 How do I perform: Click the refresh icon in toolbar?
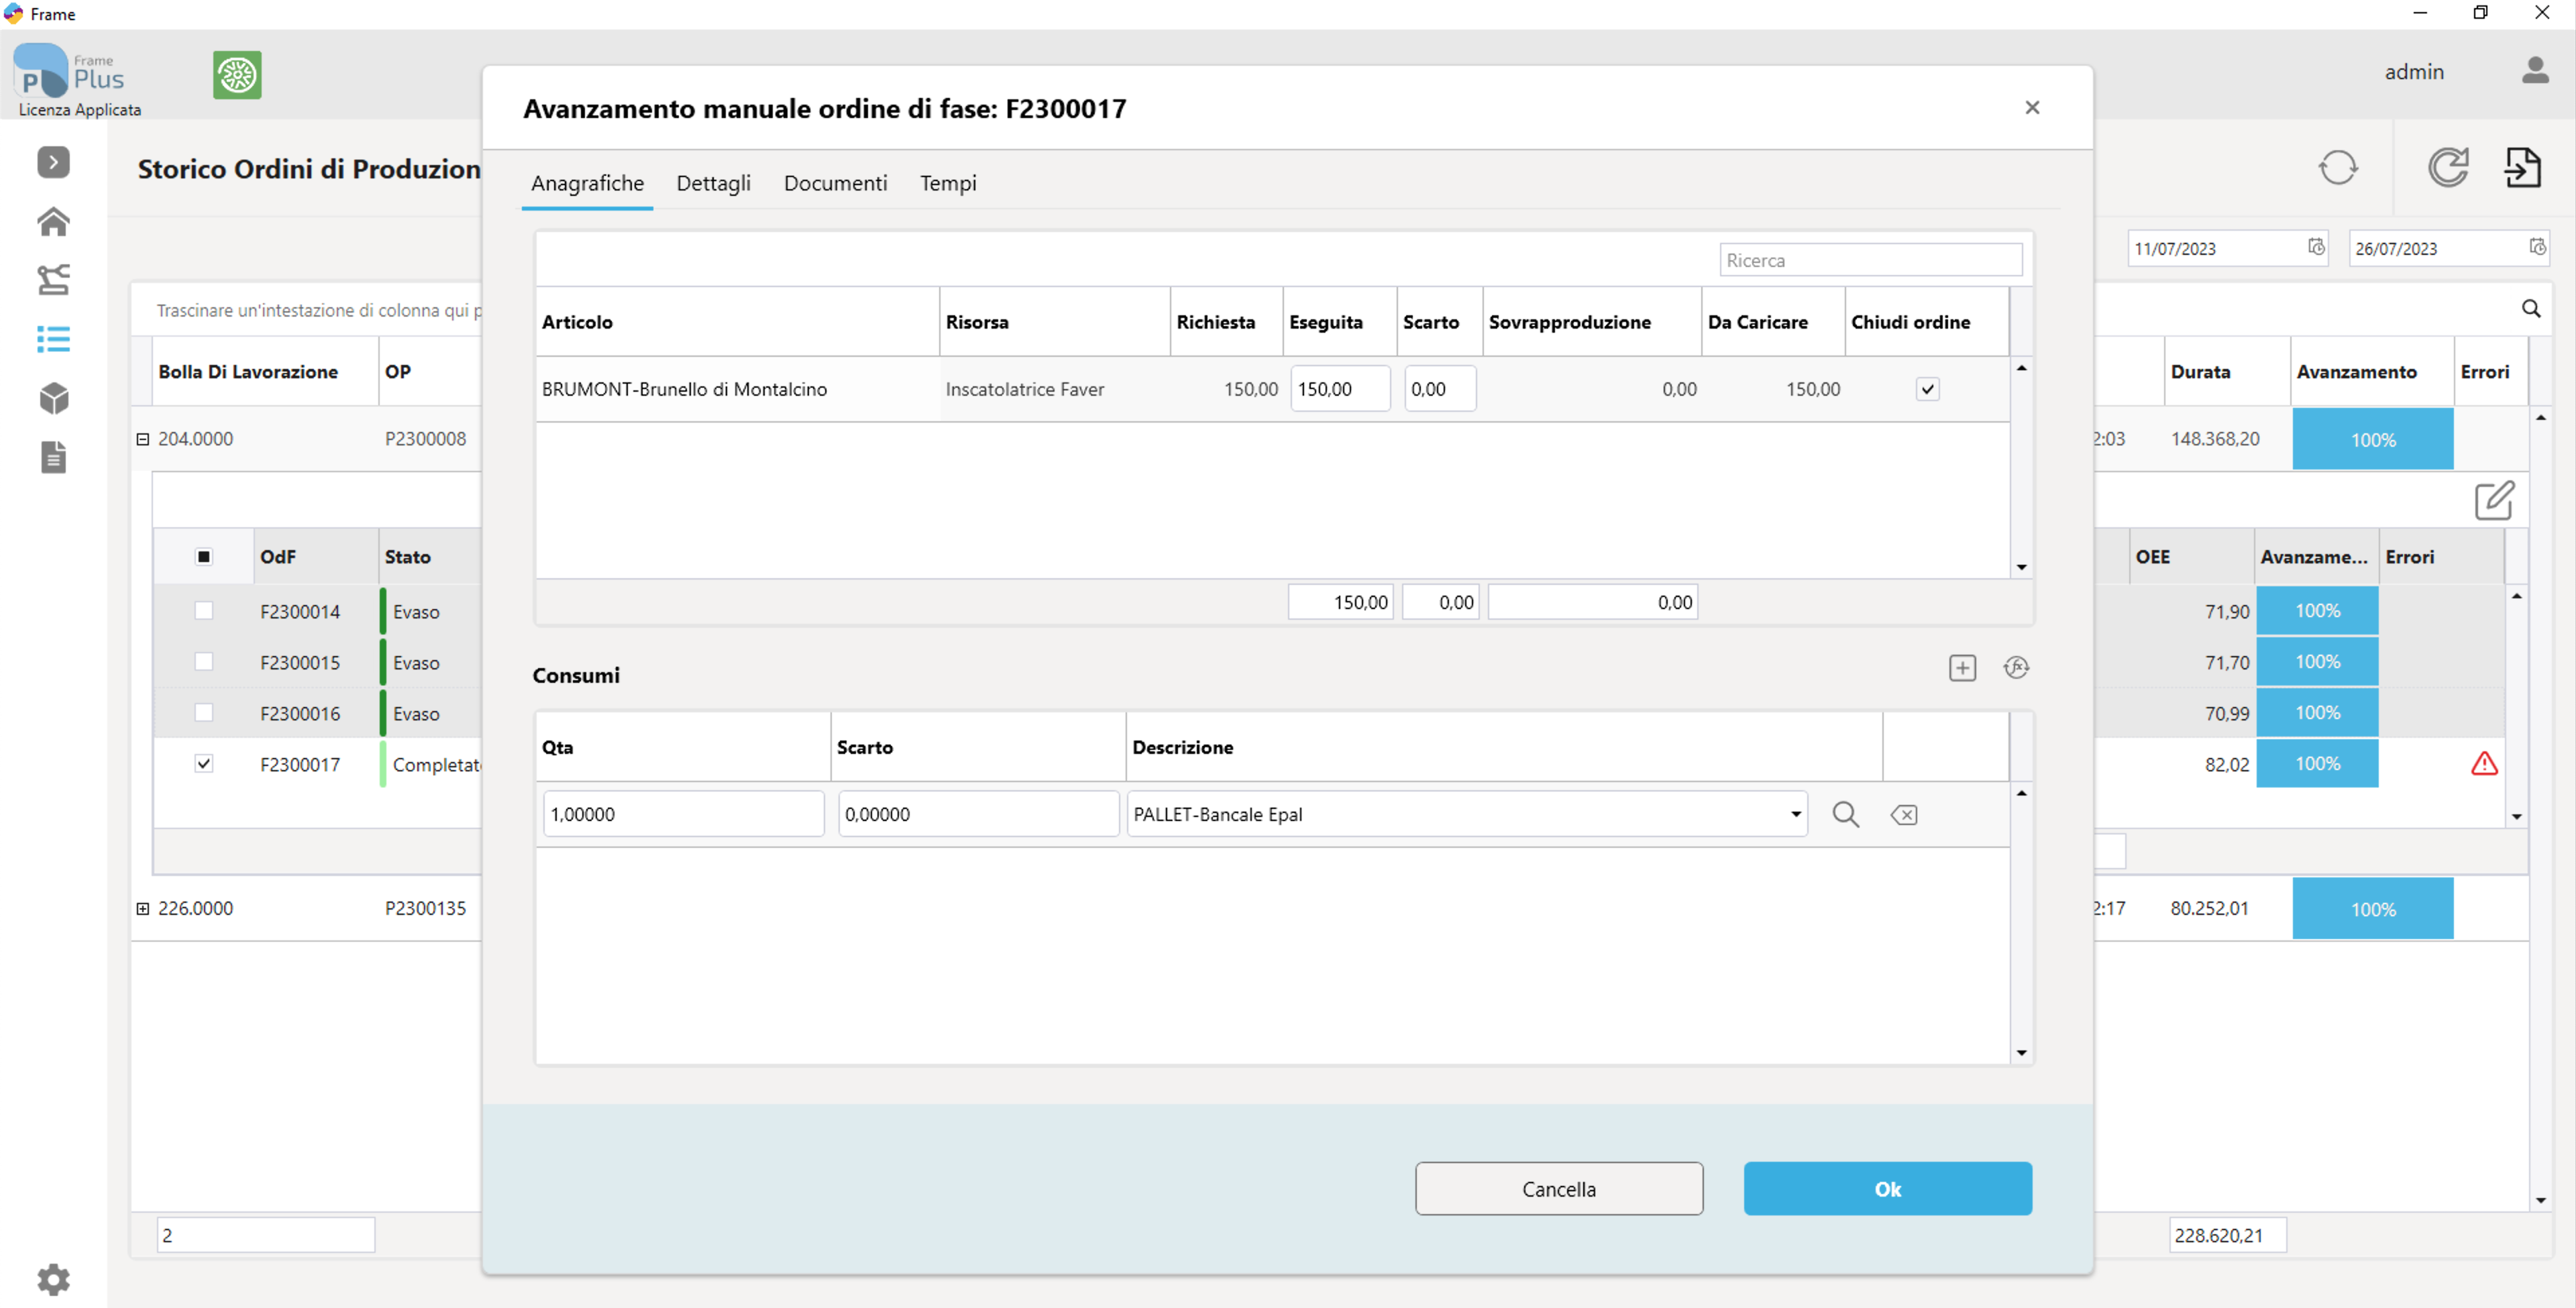tap(2447, 167)
